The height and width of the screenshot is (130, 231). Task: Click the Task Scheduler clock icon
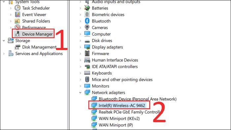click(17, 8)
